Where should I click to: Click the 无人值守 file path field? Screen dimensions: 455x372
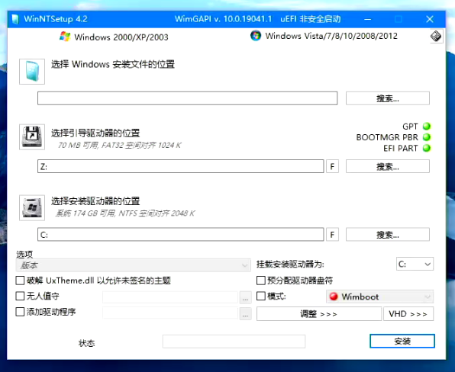click(x=170, y=297)
